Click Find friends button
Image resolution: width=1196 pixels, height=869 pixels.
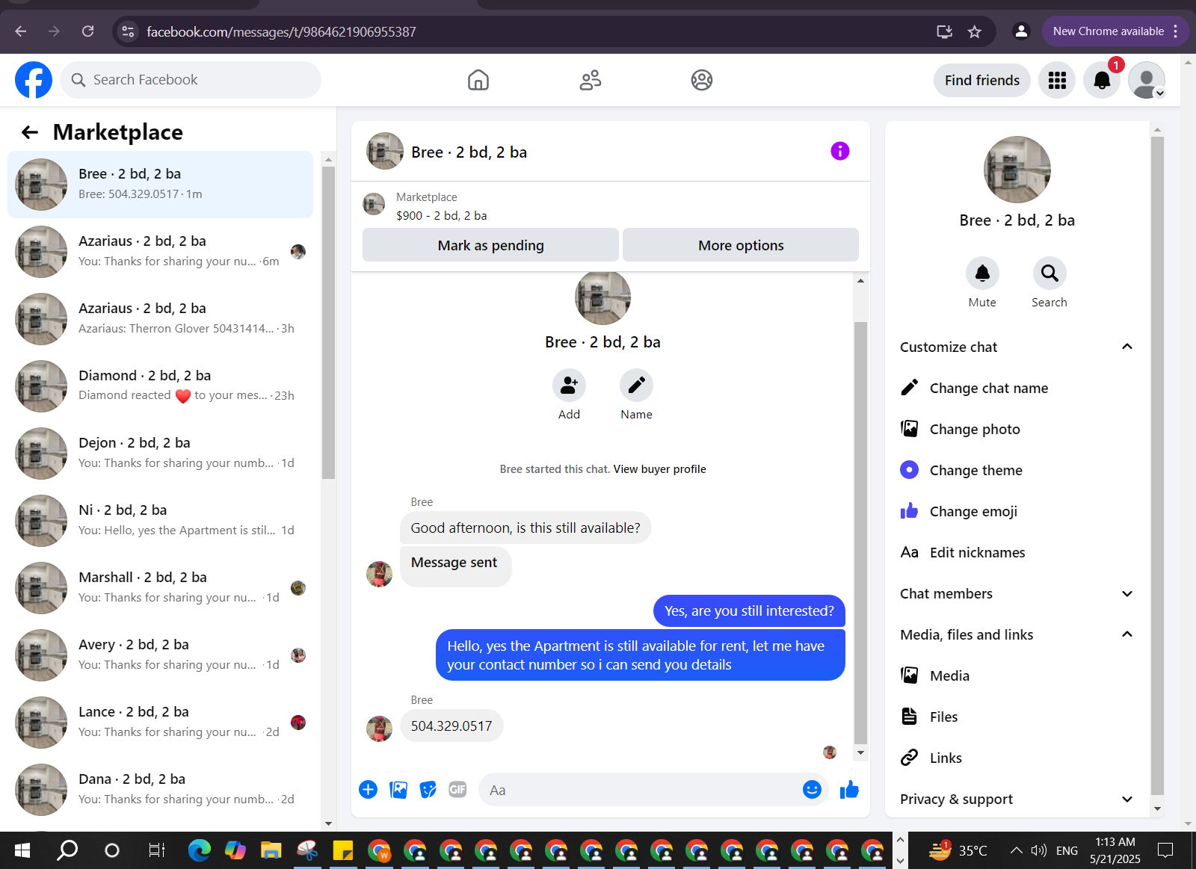pyautogui.click(x=982, y=80)
